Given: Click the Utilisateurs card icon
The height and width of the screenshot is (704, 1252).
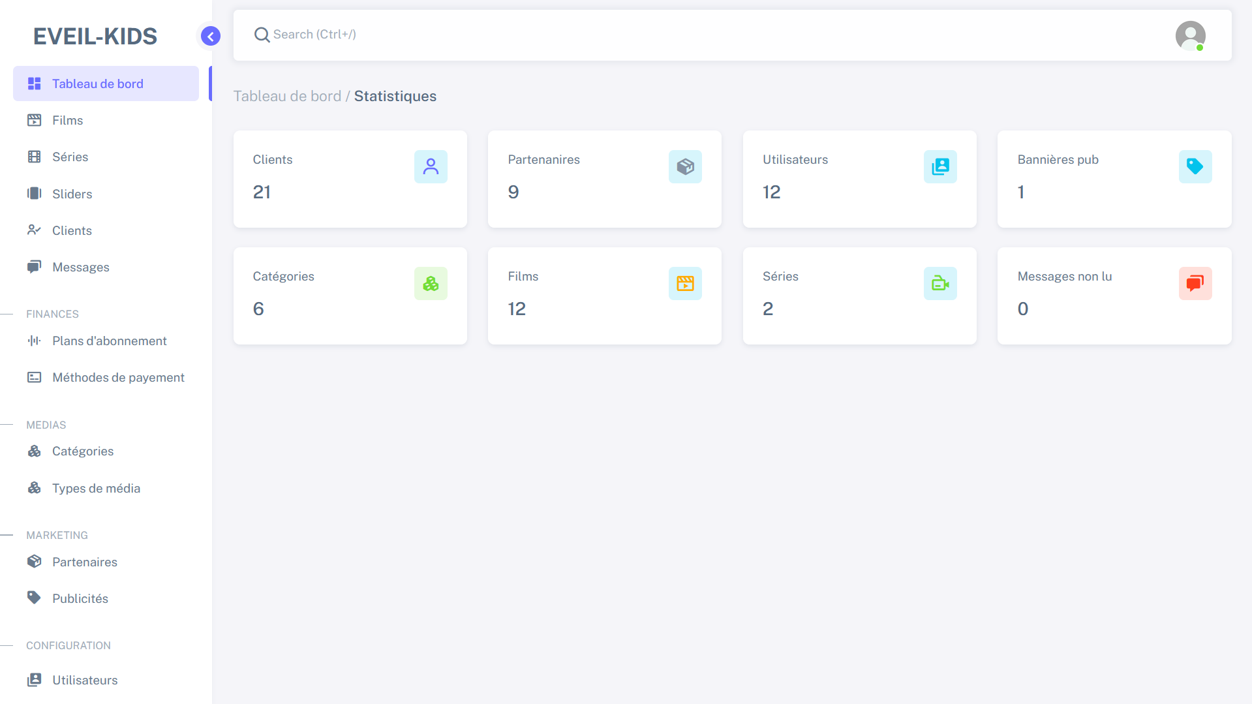Looking at the screenshot, I should click(x=940, y=166).
